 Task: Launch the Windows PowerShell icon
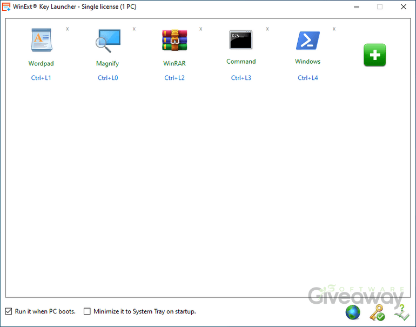tap(308, 41)
